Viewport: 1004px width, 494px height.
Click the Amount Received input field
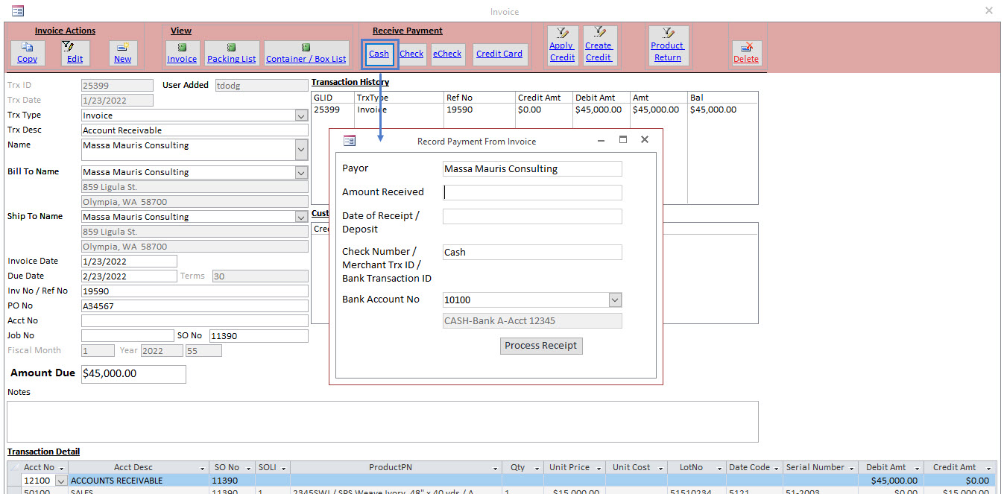532,192
